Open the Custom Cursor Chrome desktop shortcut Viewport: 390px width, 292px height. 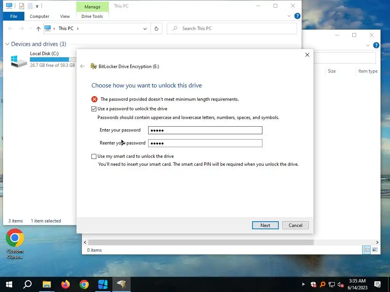point(15,243)
